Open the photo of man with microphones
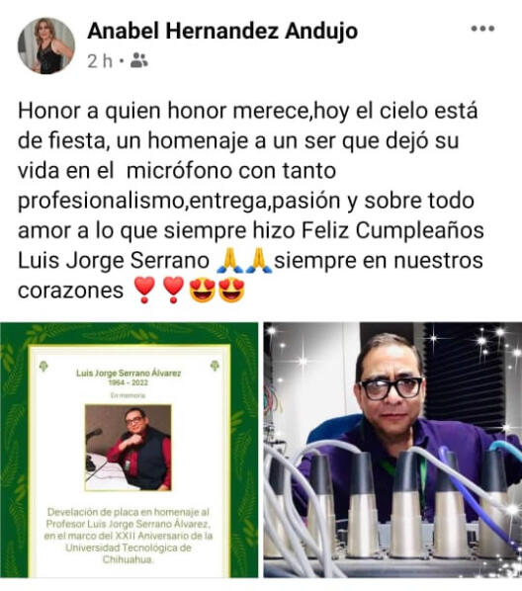Screen dimensions: 522x591 coord(392,450)
